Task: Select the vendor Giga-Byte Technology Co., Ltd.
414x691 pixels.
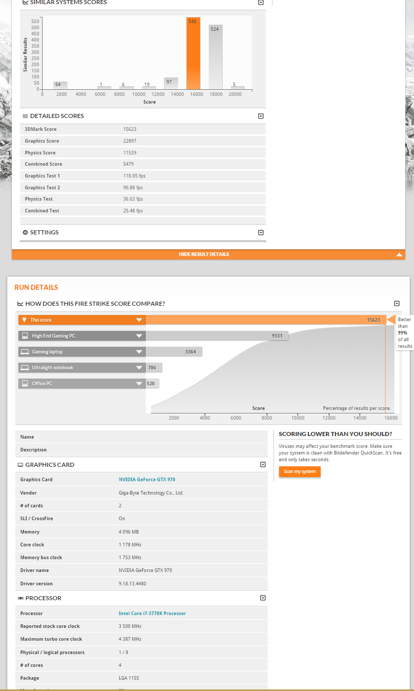Action: (151, 493)
